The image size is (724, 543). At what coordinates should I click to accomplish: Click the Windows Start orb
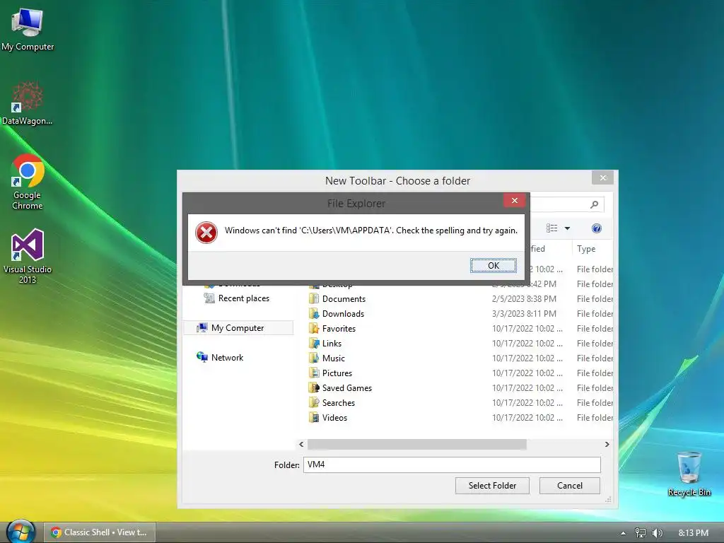tap(21, 532)
